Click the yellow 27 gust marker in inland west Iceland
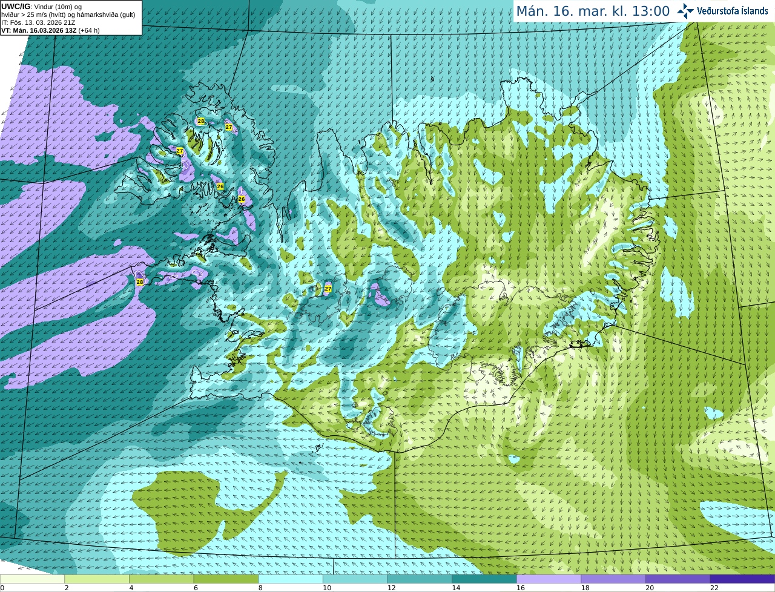Screen dimensions: 775x592 click(x=328, y=289)
